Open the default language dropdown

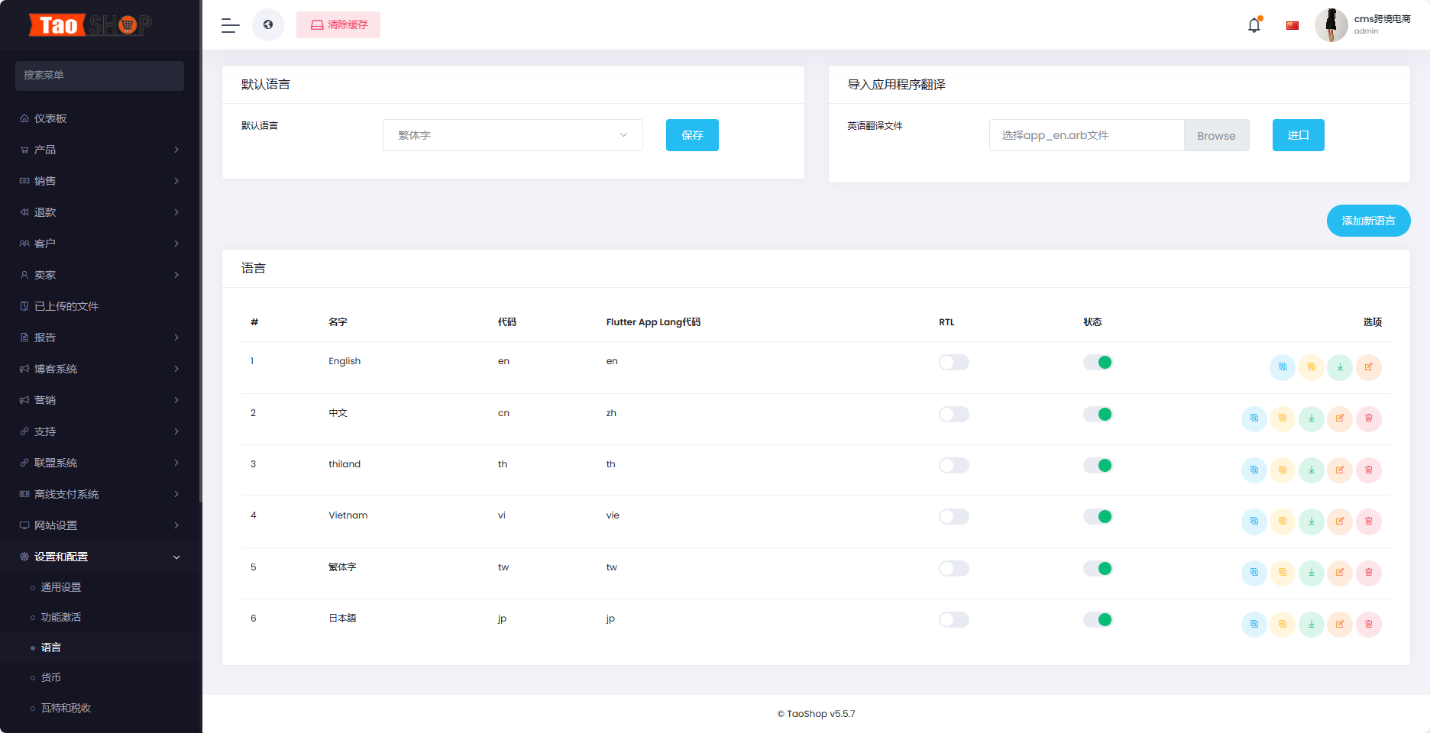point(513,135)
